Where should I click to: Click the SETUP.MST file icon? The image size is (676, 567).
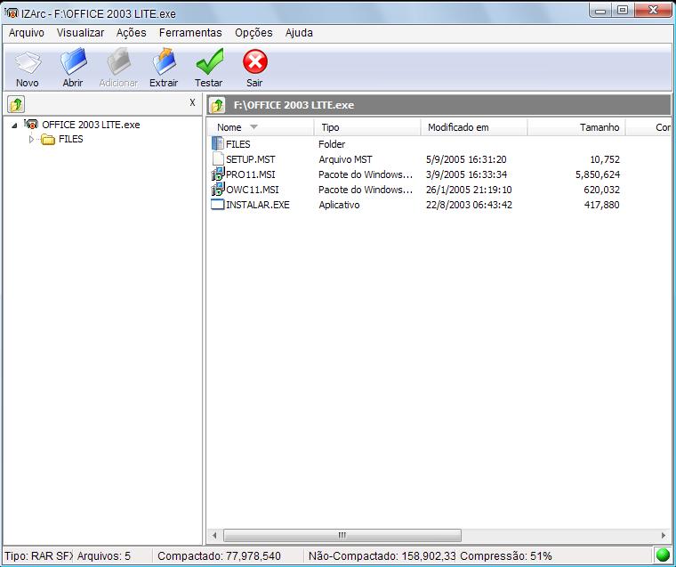point(218,158)
